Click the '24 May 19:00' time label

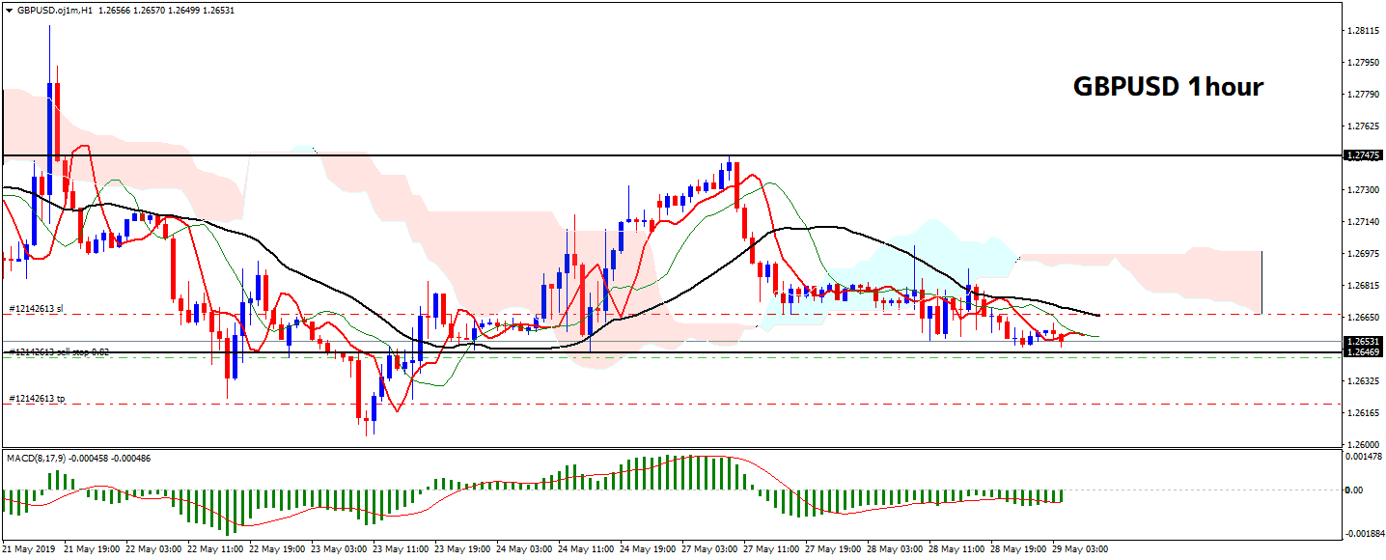(x=649, y=549)
